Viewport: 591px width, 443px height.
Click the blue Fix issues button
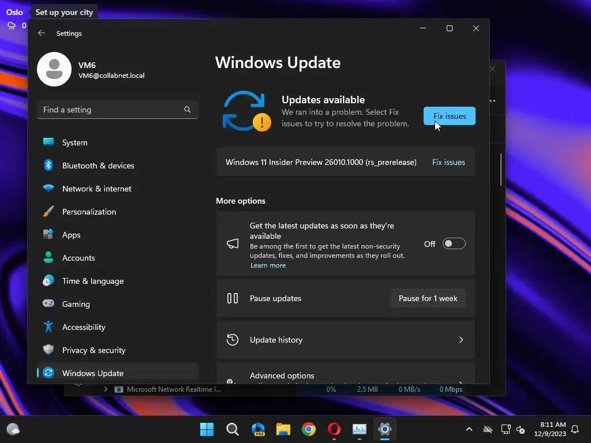(x=449, y=116)
